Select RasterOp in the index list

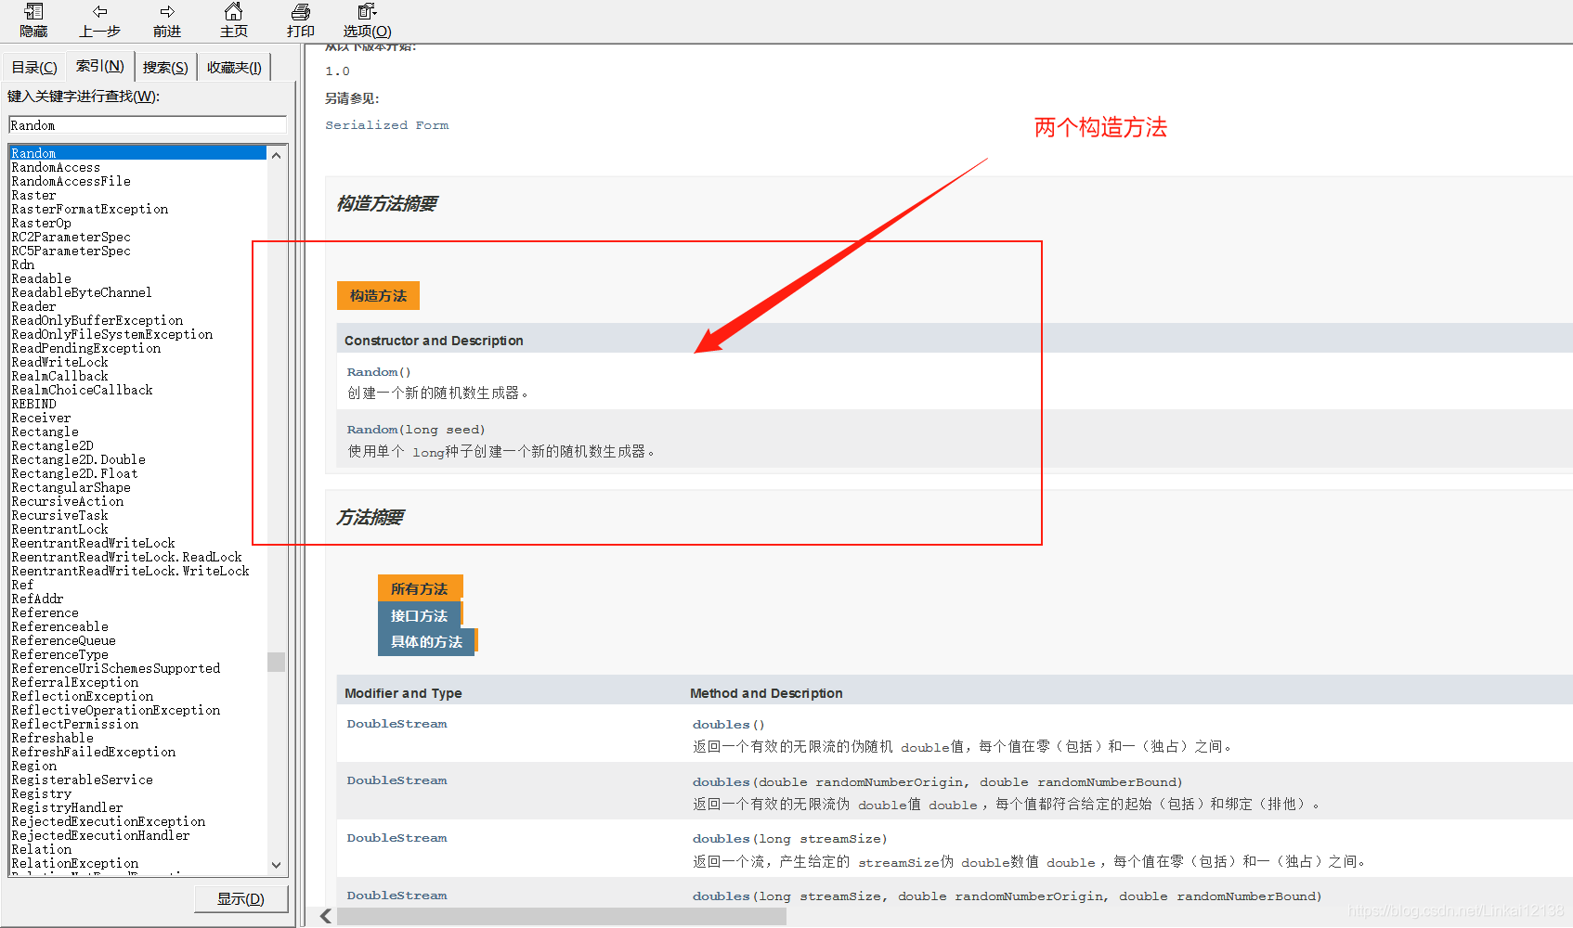41,223
